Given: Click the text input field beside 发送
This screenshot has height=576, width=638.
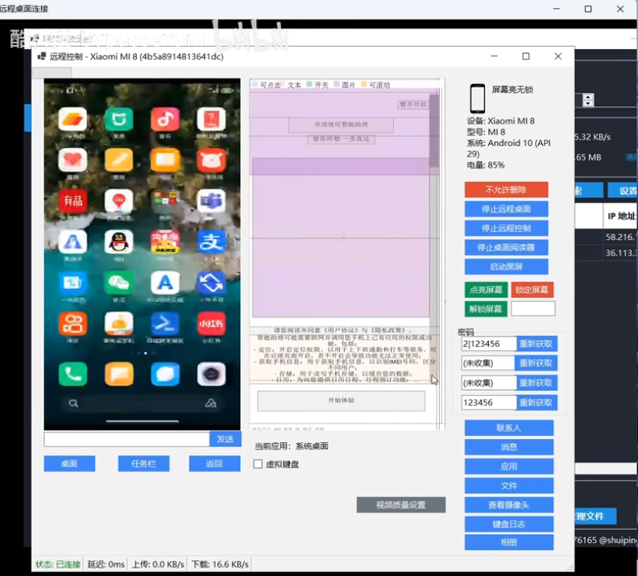Looking at the screenshot, I should pos(126,439).
